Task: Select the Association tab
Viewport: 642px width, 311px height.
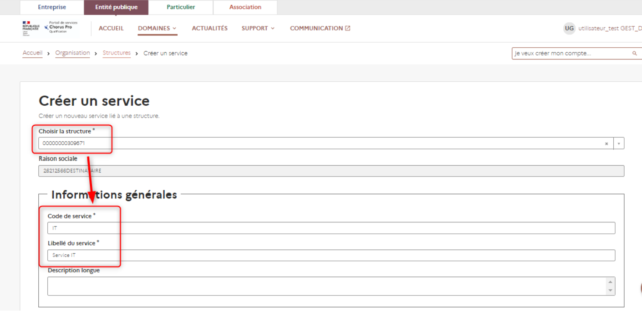Action: (245, 7)
